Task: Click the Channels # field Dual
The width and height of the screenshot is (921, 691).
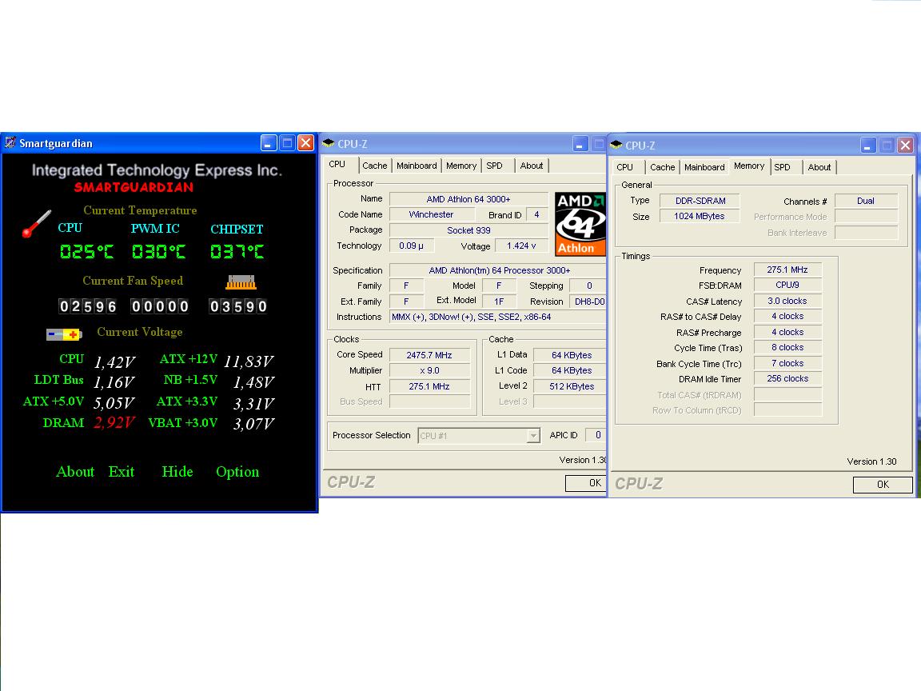Action: pos(866,201)
